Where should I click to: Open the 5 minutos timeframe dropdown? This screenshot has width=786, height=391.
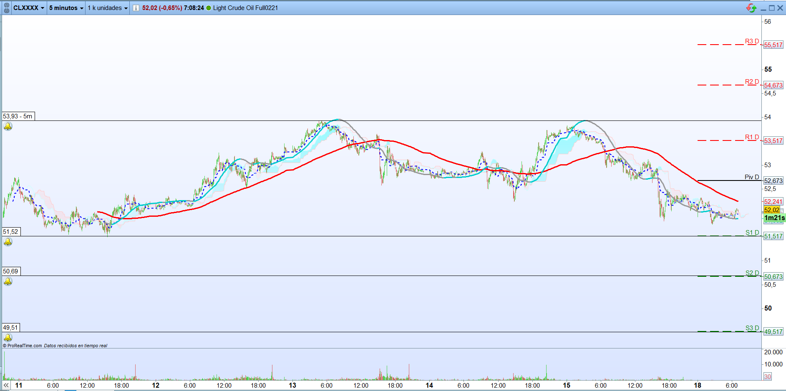tap(66, 8)
